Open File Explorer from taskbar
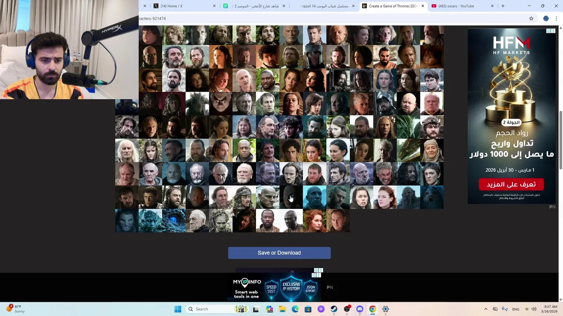Image resolution: width=563 pixels, height=316 pixels. click(x=282, y=309)
